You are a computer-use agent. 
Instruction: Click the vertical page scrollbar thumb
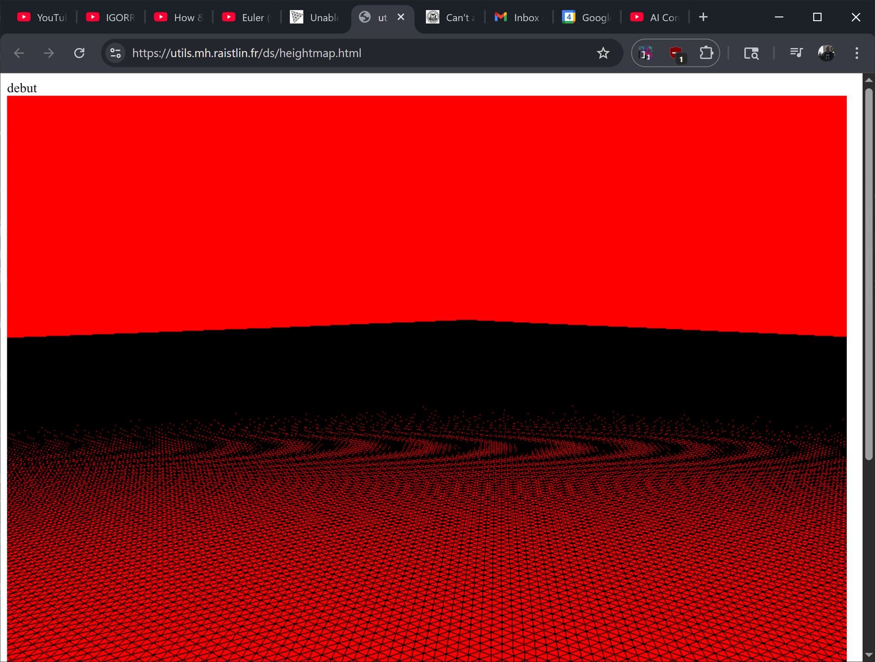point(869,273)
